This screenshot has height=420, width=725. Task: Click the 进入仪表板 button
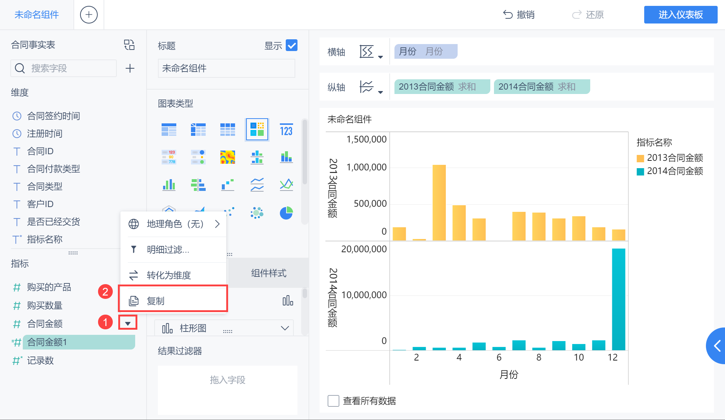[680, 15]
